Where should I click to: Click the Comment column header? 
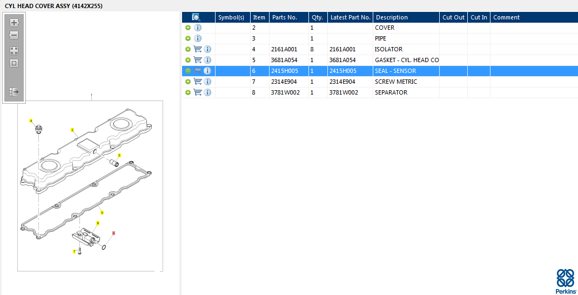[x=534, y=17]
